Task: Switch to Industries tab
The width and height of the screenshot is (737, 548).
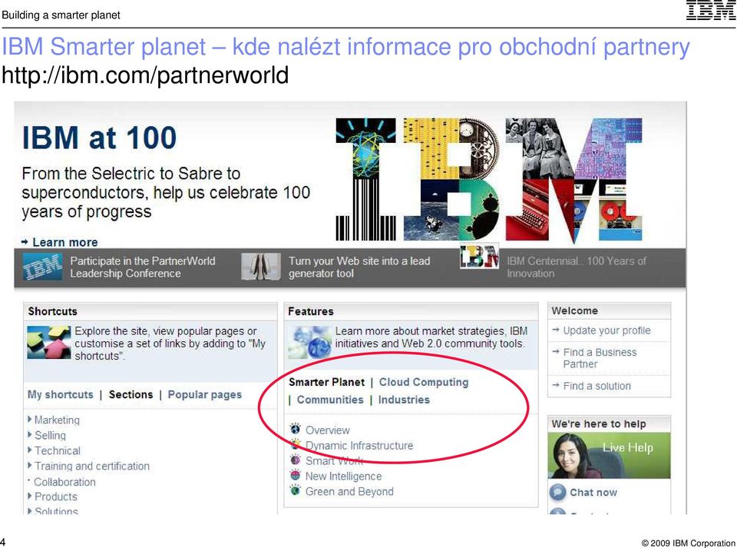Action: [404, 400]
